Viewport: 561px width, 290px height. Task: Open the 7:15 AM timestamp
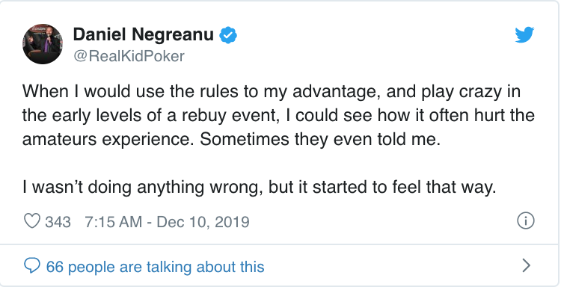coord(113,222)
